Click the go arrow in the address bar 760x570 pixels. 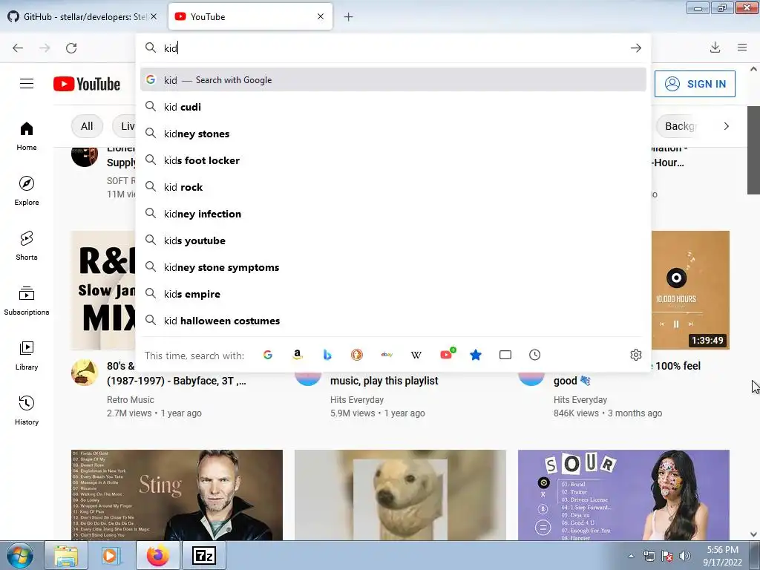click(x=635, y=48)
